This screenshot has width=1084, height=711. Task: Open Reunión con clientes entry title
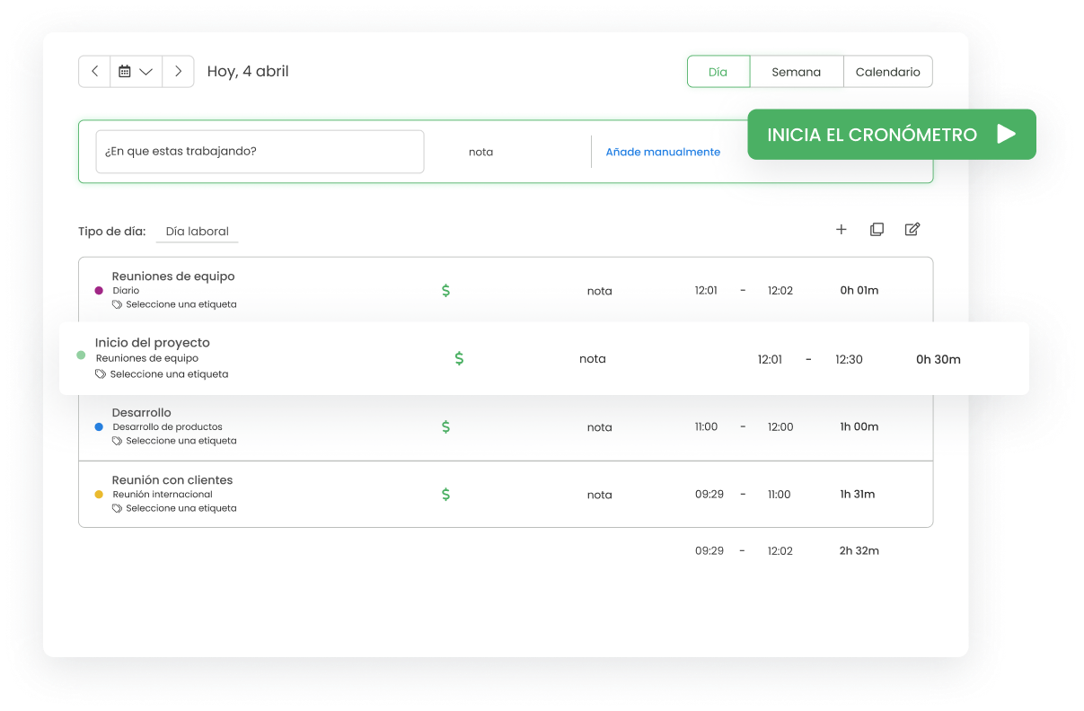click(172, 480)
